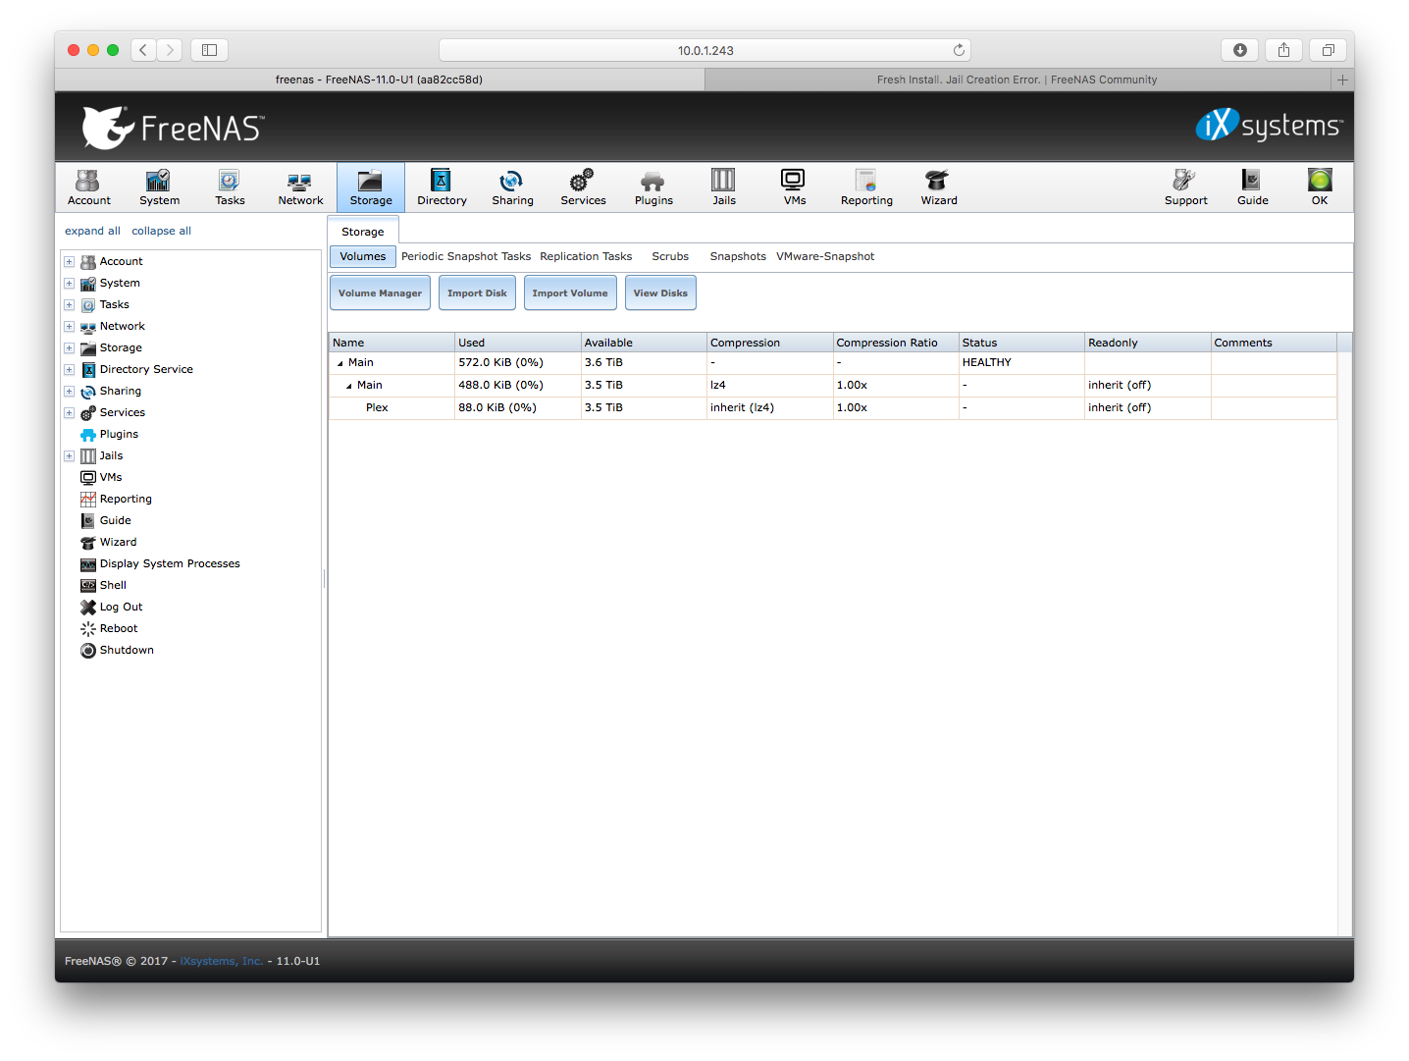Click the green OK alert icon

[1320, 186]
